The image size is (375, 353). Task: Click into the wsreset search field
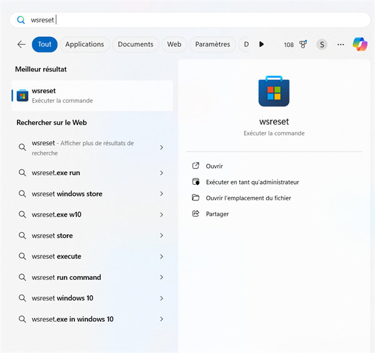[190, 20]
